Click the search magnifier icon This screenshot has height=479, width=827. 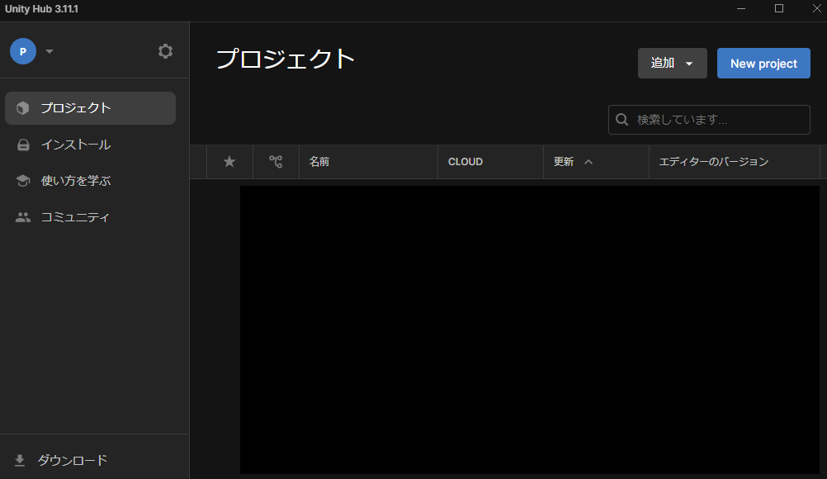pyautogui.click(x=621, y=119)
